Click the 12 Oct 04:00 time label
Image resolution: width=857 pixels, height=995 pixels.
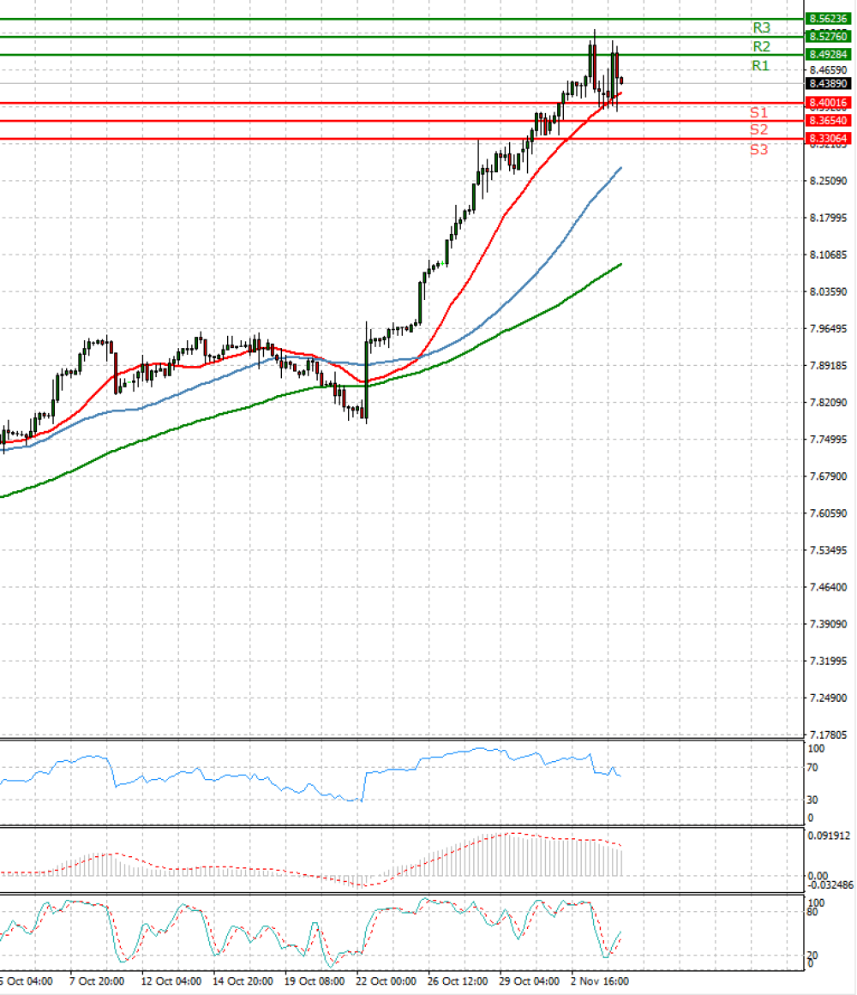[x=171, y=981]
